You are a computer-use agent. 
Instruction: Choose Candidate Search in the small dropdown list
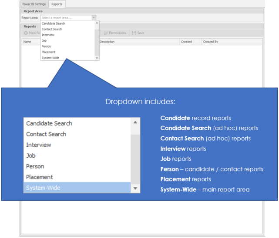pyautogui.click(x=54, y=23)
